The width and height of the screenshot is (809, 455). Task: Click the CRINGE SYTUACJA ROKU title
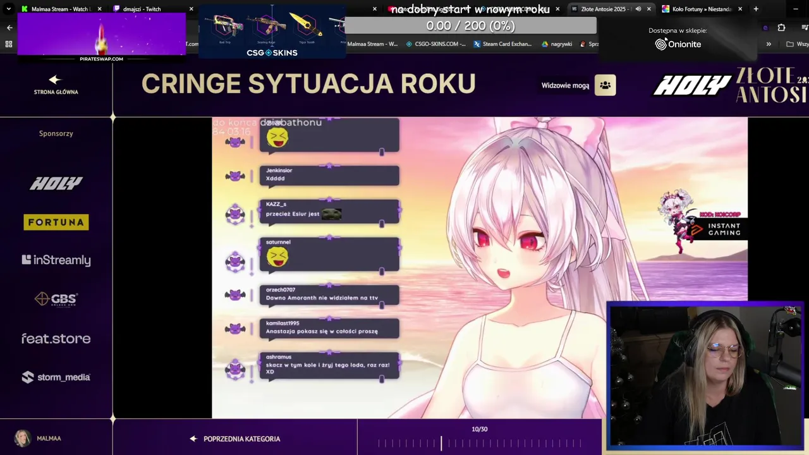pos(308,84)
